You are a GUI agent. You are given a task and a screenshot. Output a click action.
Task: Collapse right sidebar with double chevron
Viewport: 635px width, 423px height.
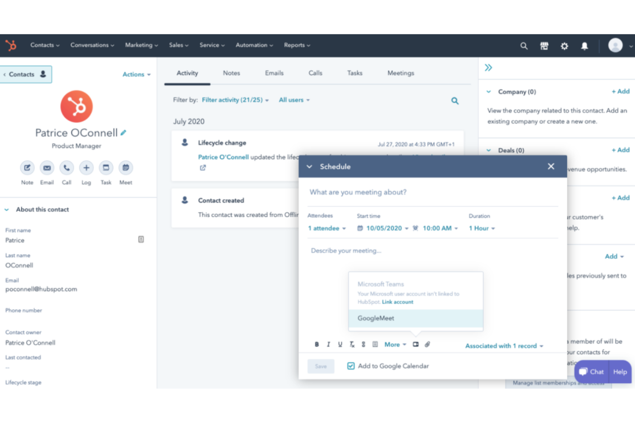click(x=488, y=68)
